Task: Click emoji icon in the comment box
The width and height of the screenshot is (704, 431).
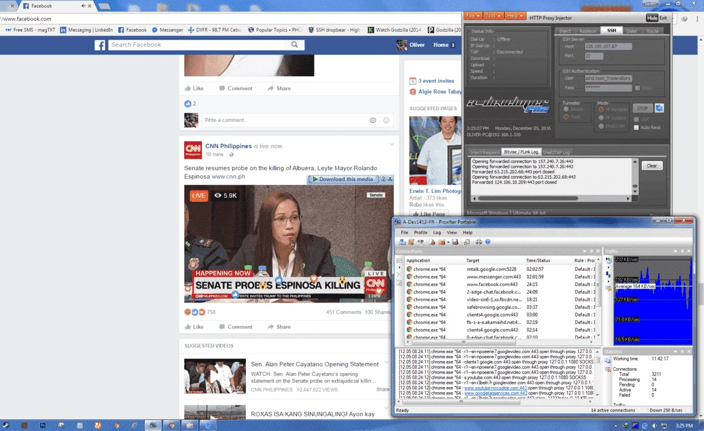Action: 386,120
